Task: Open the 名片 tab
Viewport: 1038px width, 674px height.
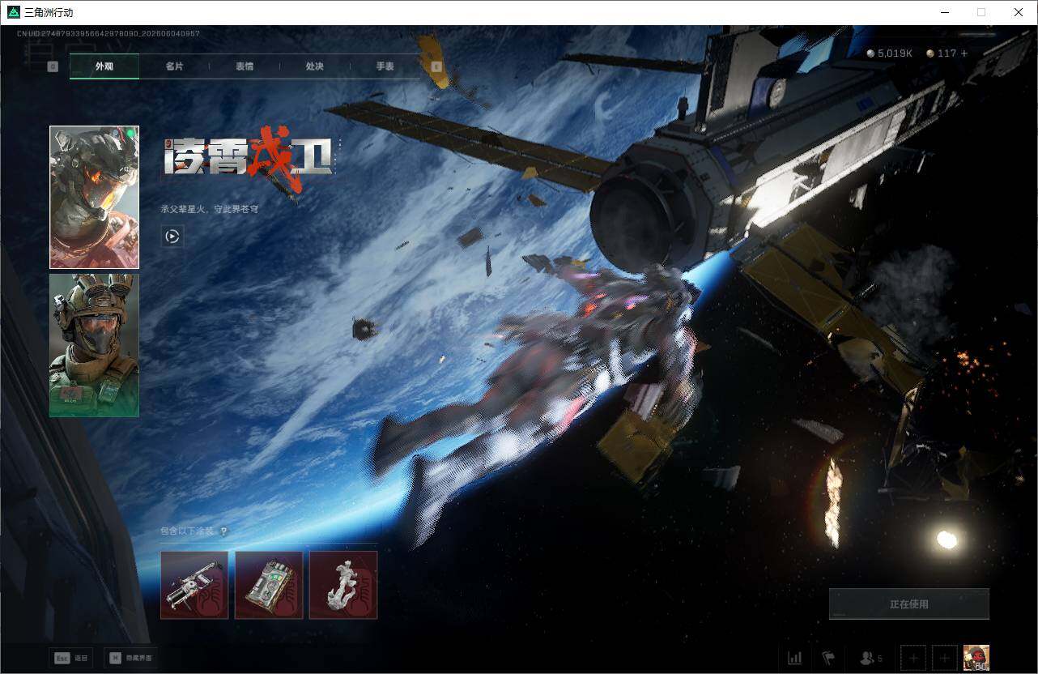Action: pyautogui.click(x=174, y=66)
